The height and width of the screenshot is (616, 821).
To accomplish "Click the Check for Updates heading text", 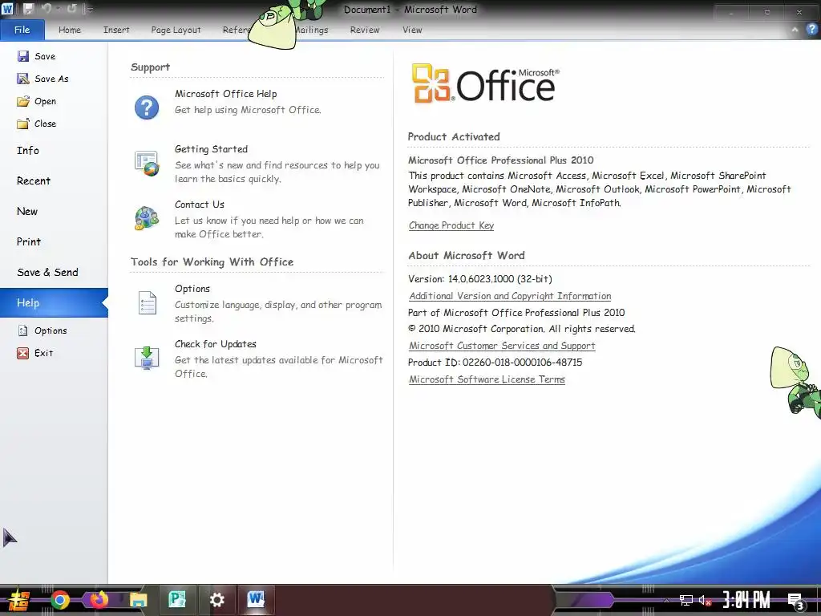I will [x=215, y=344].
